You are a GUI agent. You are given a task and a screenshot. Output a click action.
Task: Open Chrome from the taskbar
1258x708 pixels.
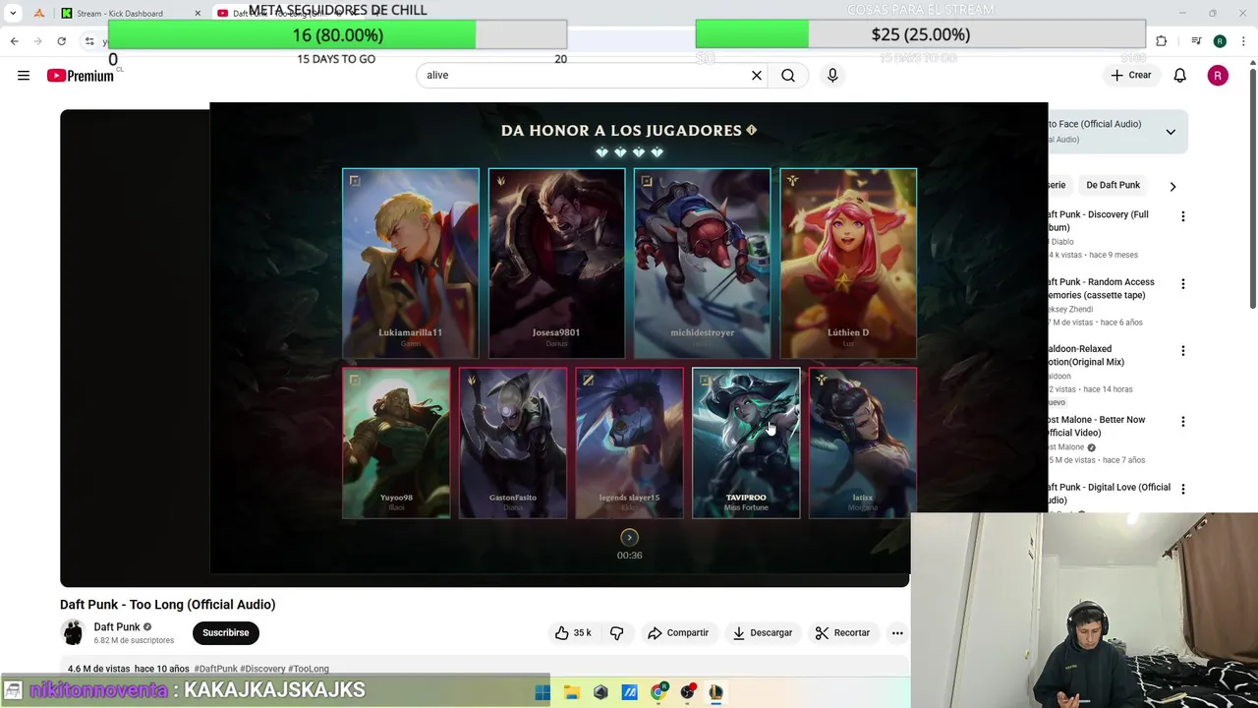point(658,692)
